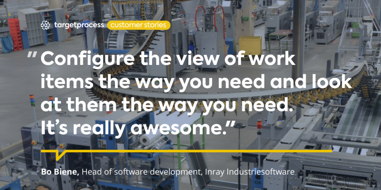Open the yellow customer stories badge
This screenshot has height=190, width=381.
click(x=138, y=25)
